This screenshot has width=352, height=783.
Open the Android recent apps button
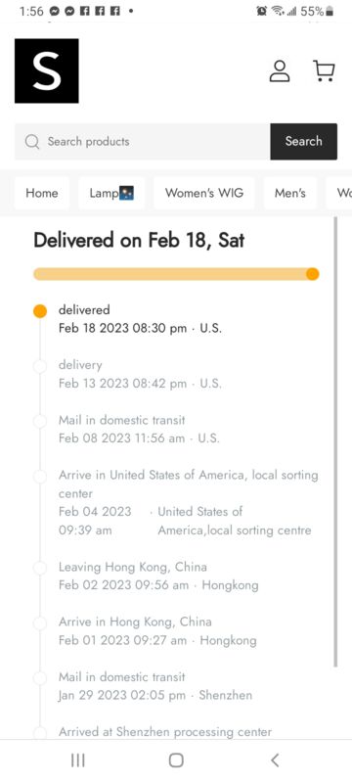[78, 760]
